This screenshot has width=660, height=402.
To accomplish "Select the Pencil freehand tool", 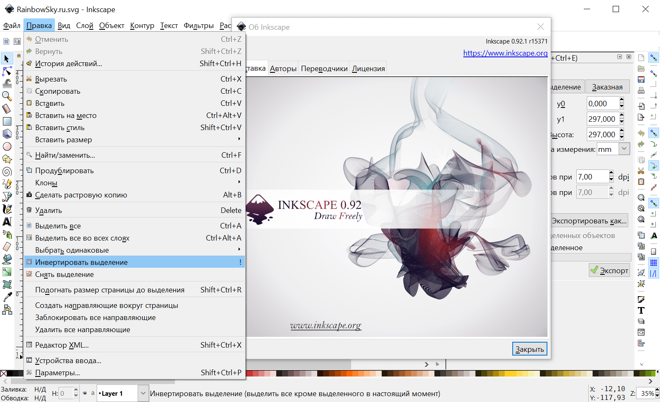I will [7, 184].
